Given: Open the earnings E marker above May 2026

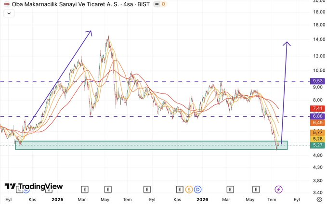Looking at the screenshot, I should coord(256,190).
